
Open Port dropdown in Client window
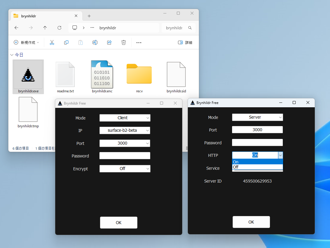click(125, 143)
